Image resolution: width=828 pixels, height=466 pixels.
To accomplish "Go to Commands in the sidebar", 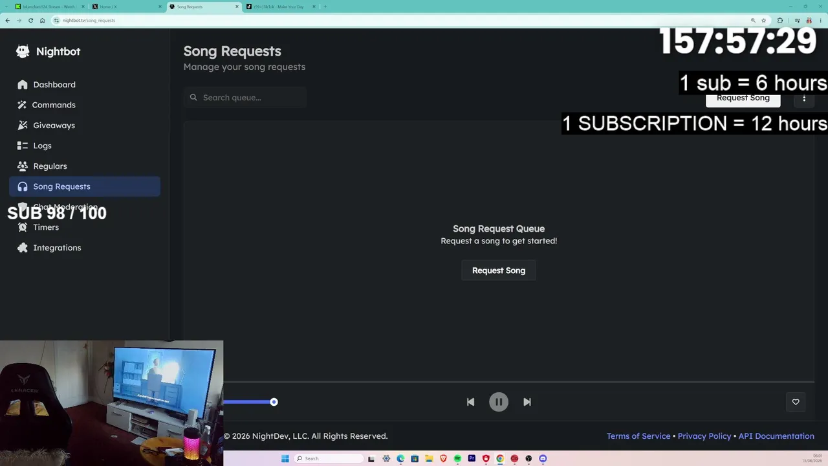I will 85,105.
